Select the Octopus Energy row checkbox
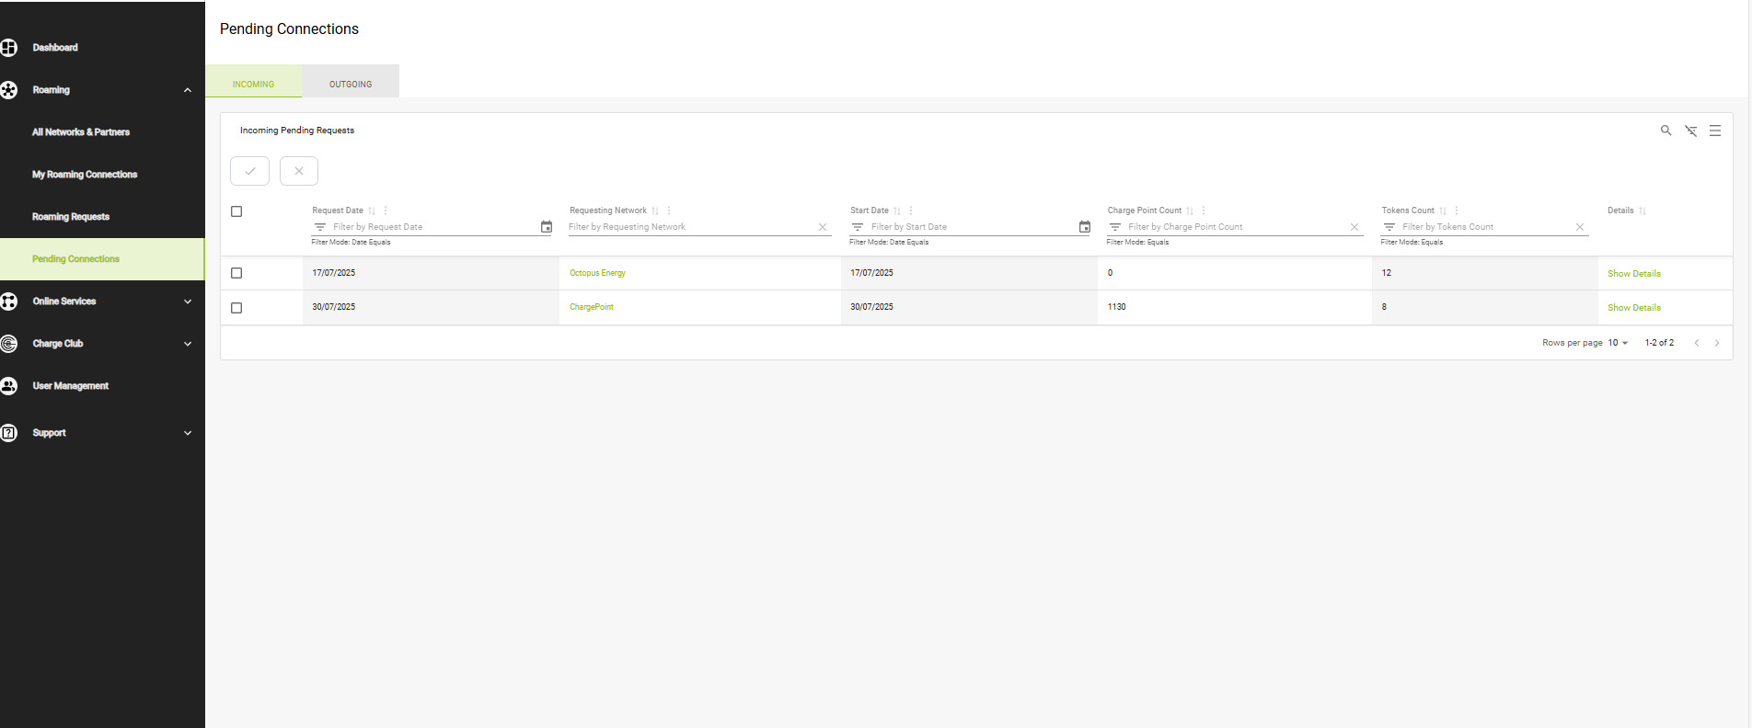This screenshot has height=728, width=1752. click(x=236, y=273)
